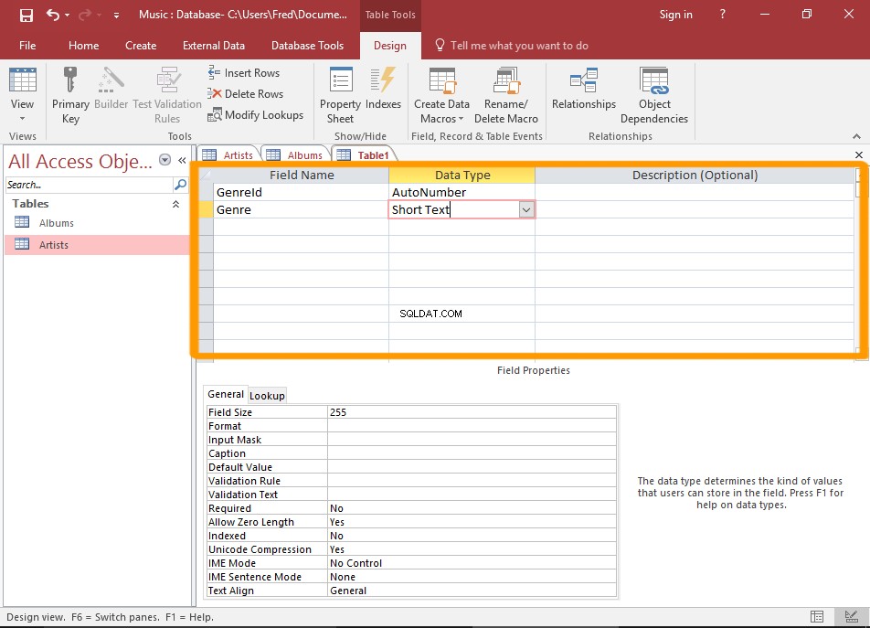The width and height of the screenshot is (870, 628).
Task: Click the Default Value property field
Action: click(472, 467)
